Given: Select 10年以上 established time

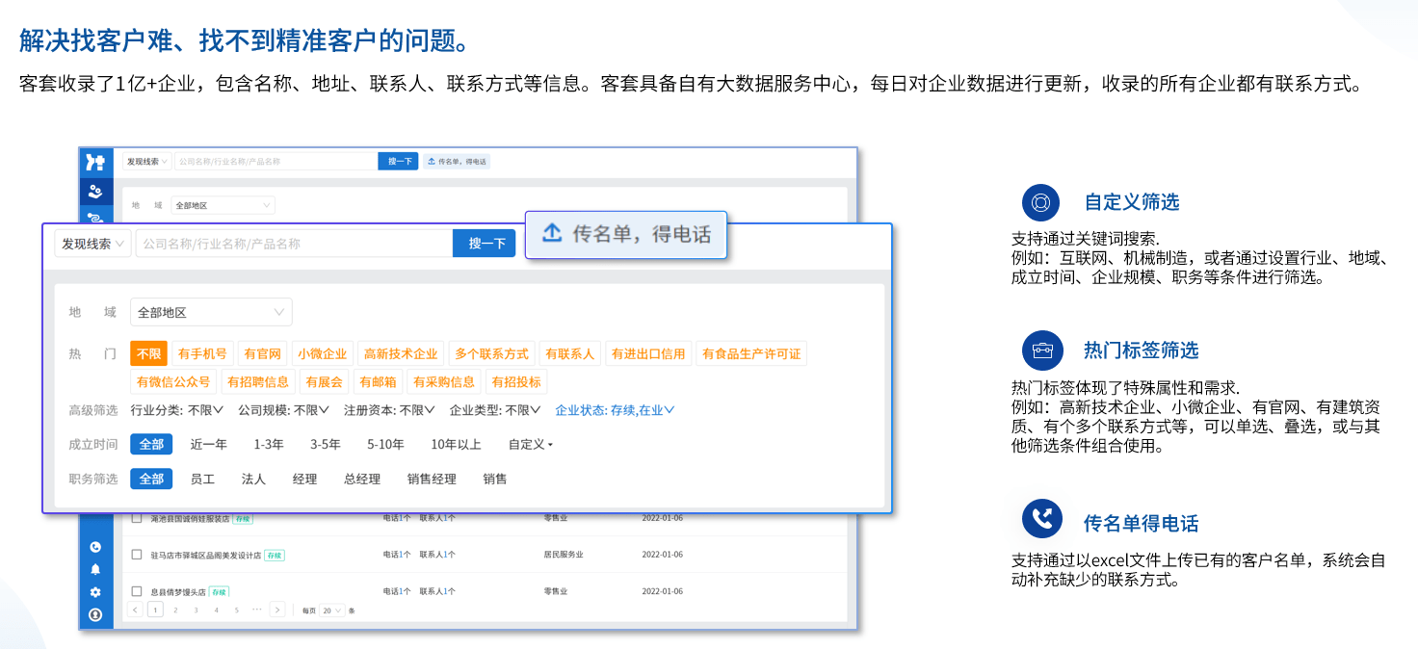Looking at the screenshot, I should pos(456,444).
